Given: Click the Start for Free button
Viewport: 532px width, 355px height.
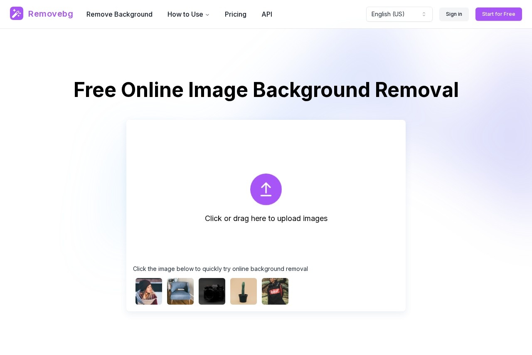Looking at the screenshot, I should tap(498, 14).
